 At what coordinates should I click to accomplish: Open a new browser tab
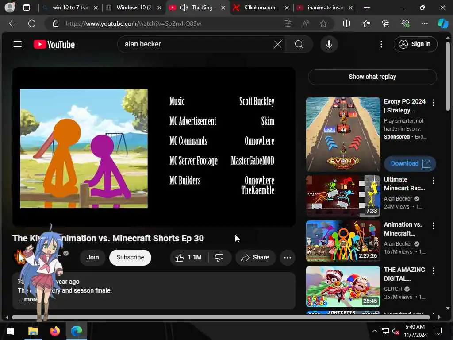point(367,8)
